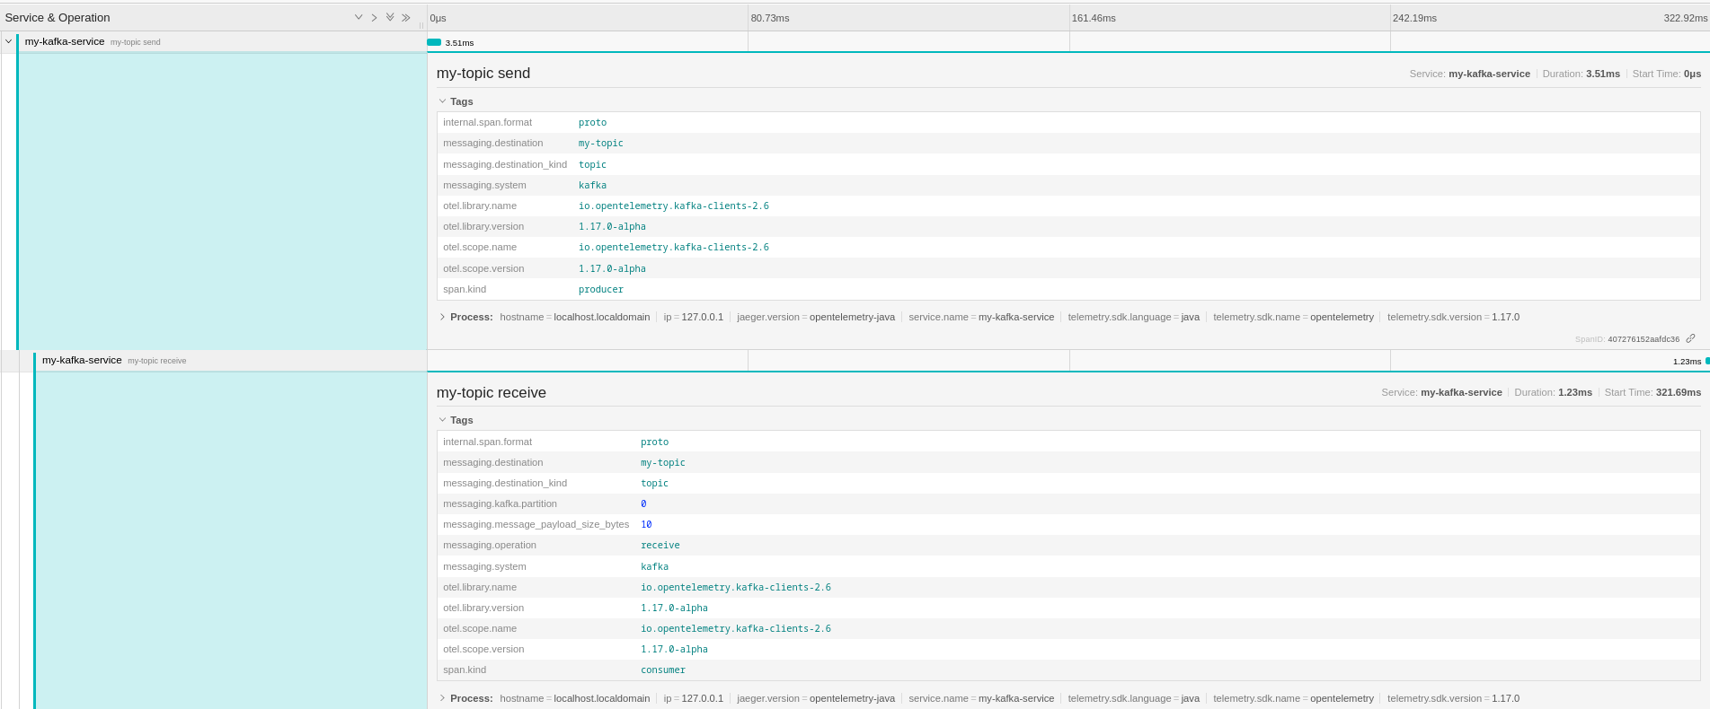Viewport: 1710px width, 709px height.
Task: Click the column resize handle beside Service & Operation
Action: 421,24
